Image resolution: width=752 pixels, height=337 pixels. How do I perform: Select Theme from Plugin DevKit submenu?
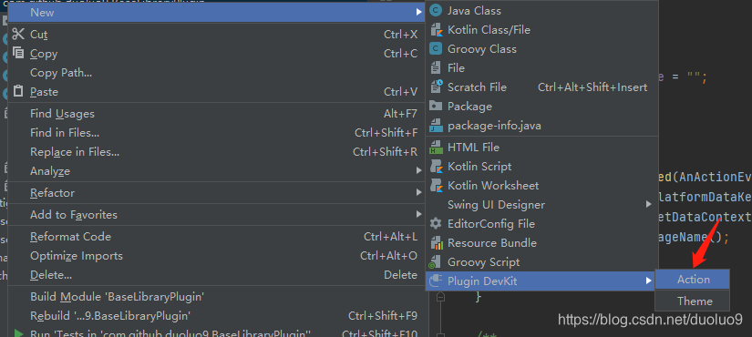point(692,301)
